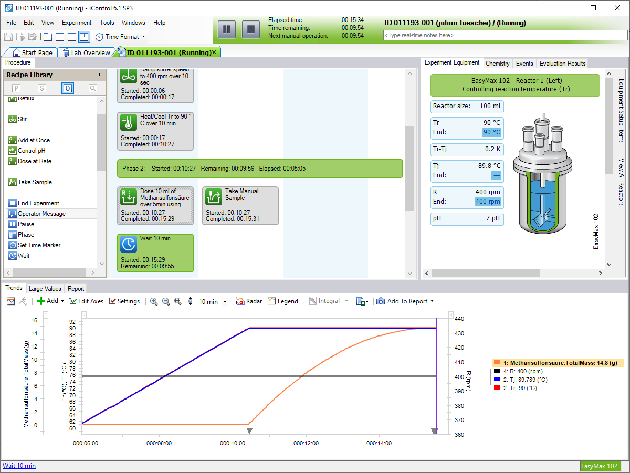Toggle the four-pane layout icon
The image size is (630, 473).
(x=84, y=37)
